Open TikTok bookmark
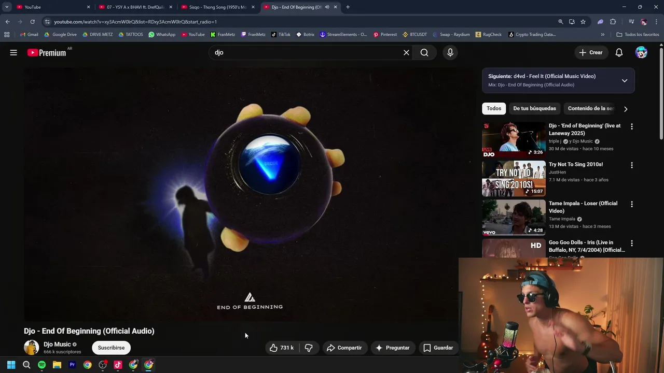 (281, 35)
